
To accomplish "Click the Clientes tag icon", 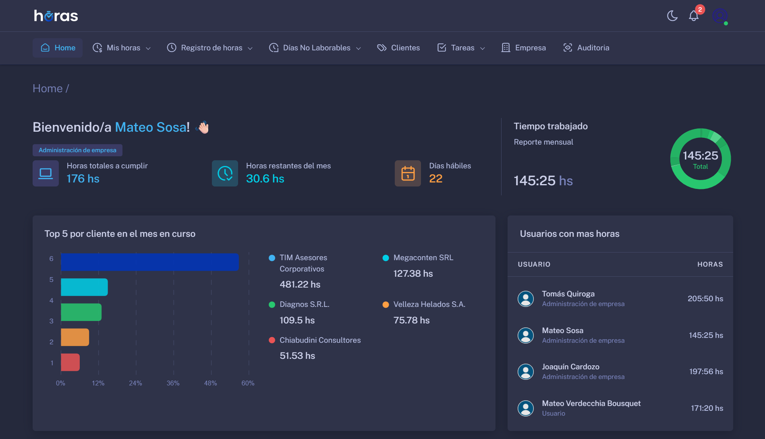I will pyautogui.click(x=381, y=48).
